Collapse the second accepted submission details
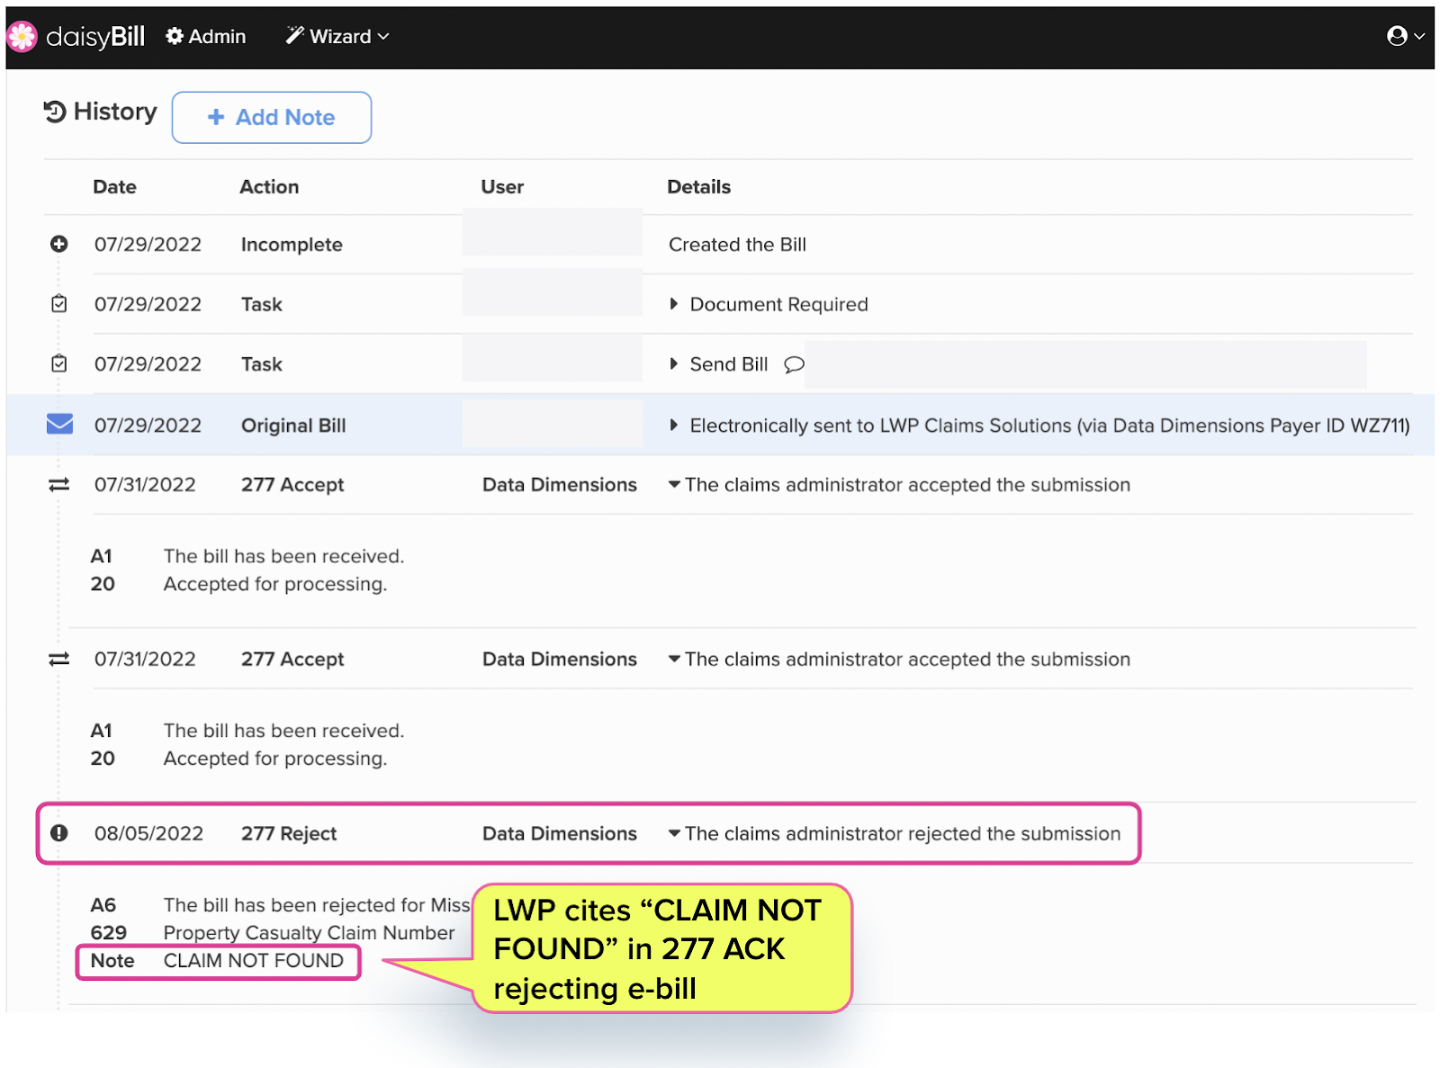Viewport: 1440px width, 1068px height. [674, 660]
